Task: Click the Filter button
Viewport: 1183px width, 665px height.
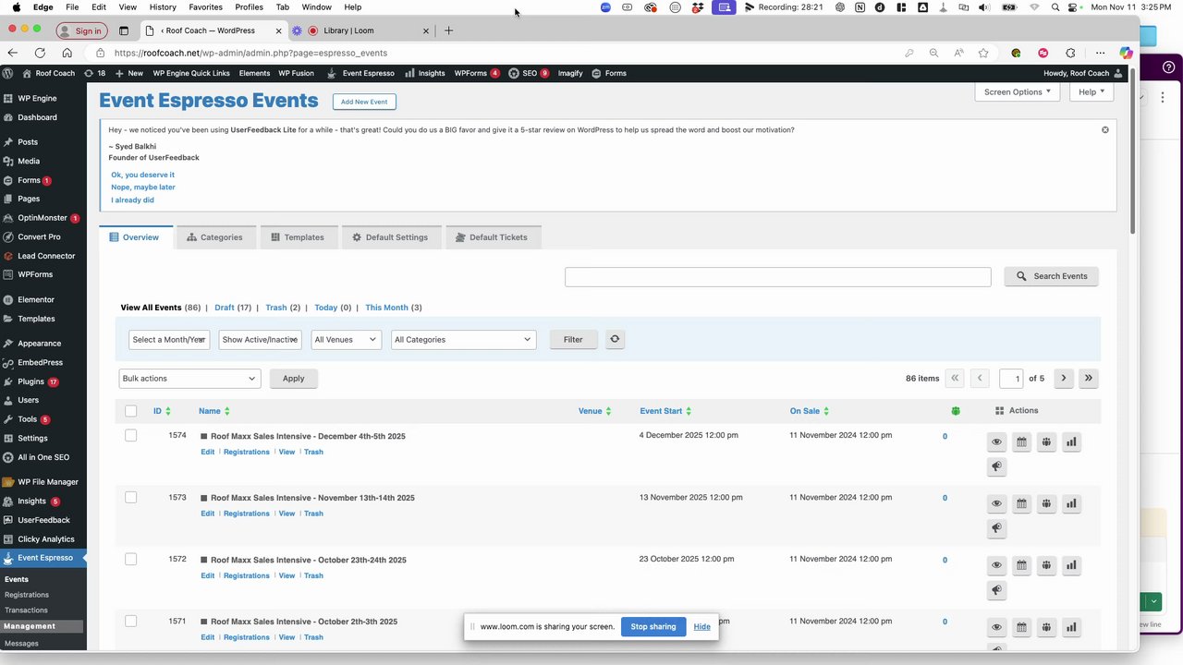Action: [573, 339]
